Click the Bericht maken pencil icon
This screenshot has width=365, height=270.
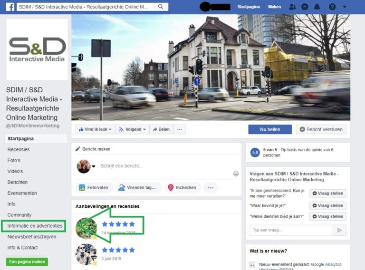[x=78, y=149]
